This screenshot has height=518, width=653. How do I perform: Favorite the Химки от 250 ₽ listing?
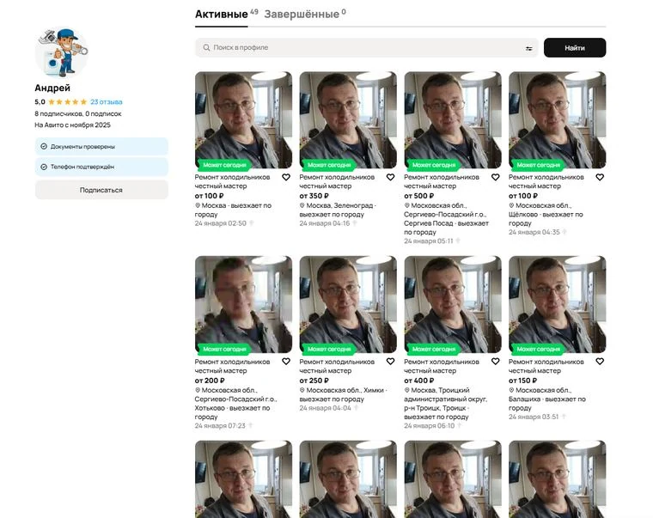(390, 362)
